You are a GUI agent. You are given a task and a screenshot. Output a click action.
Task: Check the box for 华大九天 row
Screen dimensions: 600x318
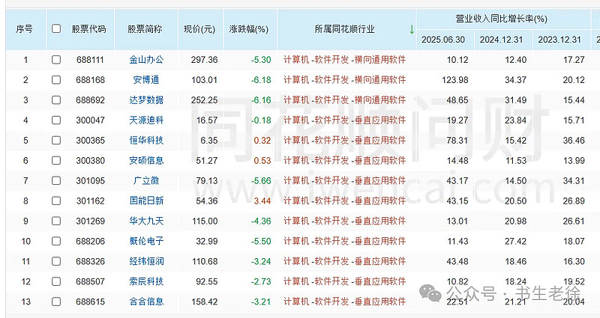pyautogui.click(x=56, y=221)
